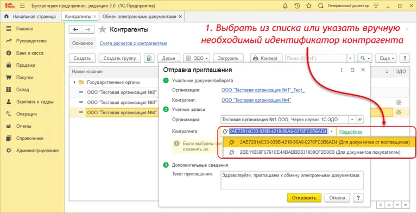Print Конверт button
417x213 pixels.
coord(266,58)
